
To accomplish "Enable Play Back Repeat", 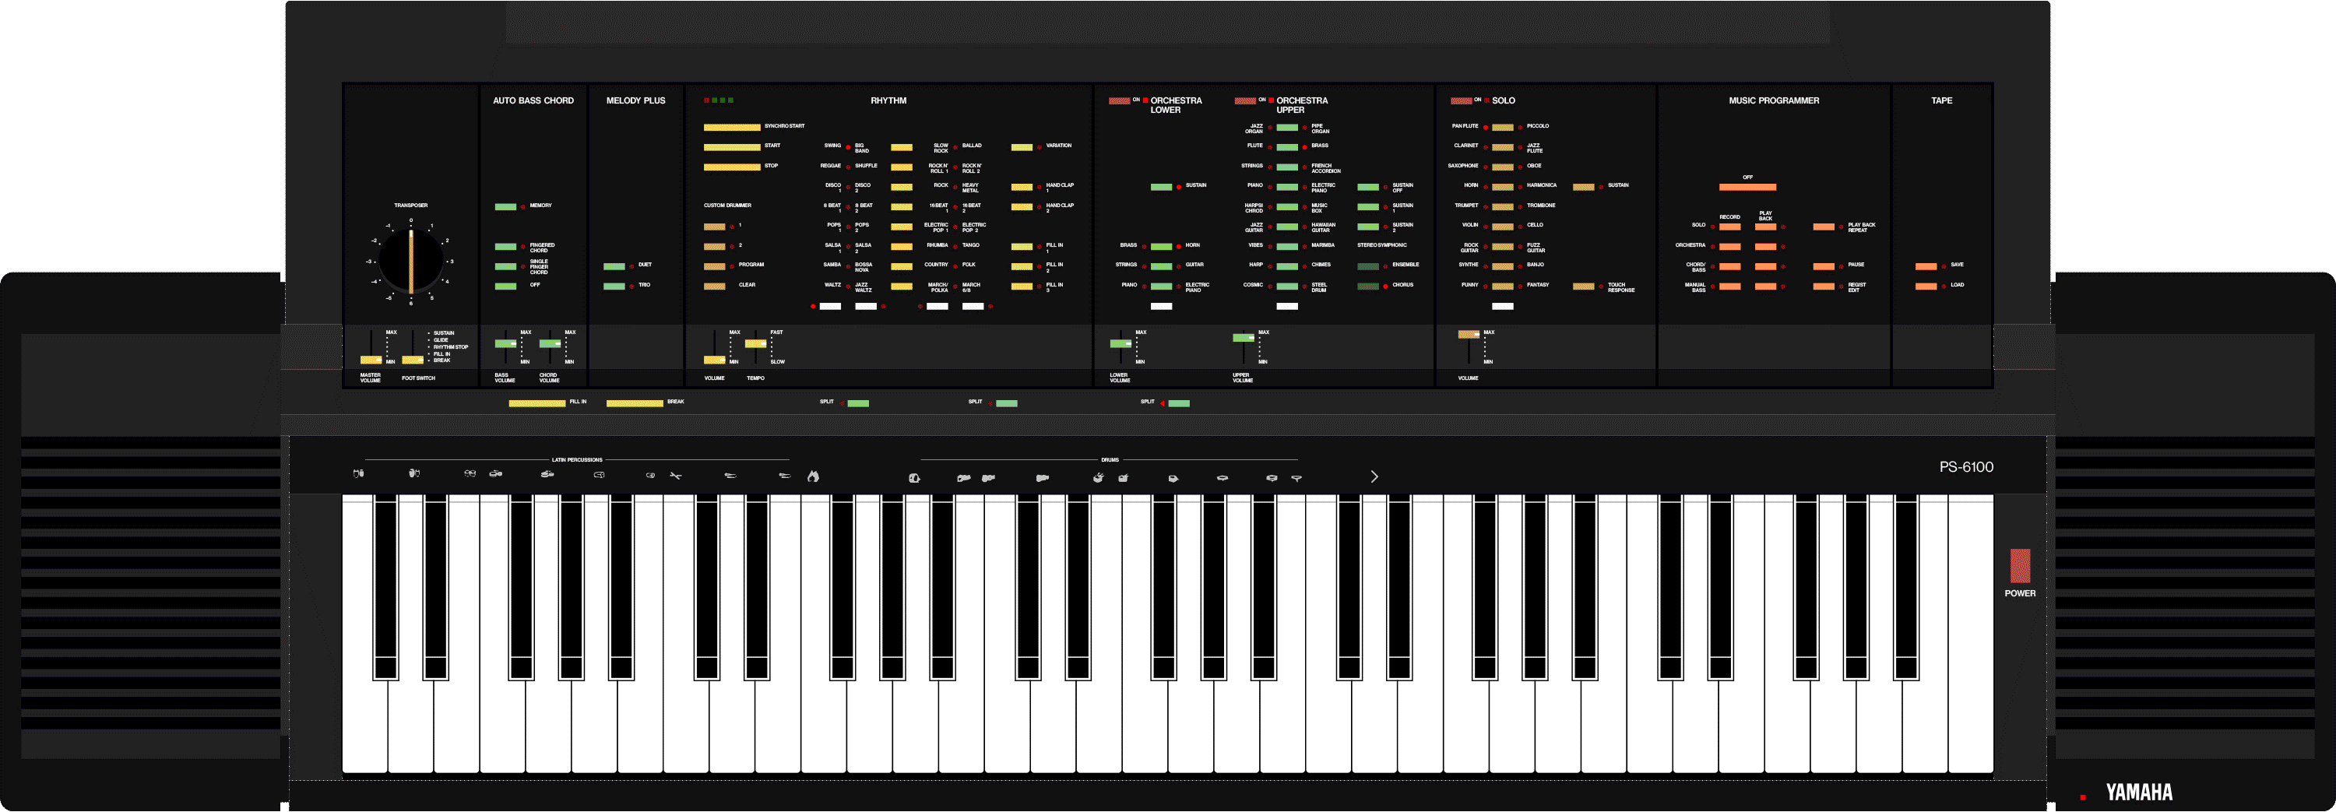I will [x=1824, y=227].
